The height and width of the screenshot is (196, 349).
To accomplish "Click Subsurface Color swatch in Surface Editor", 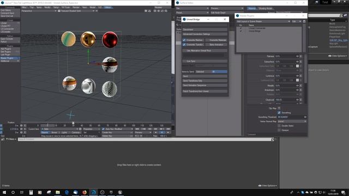I will (x=297, y=66).
